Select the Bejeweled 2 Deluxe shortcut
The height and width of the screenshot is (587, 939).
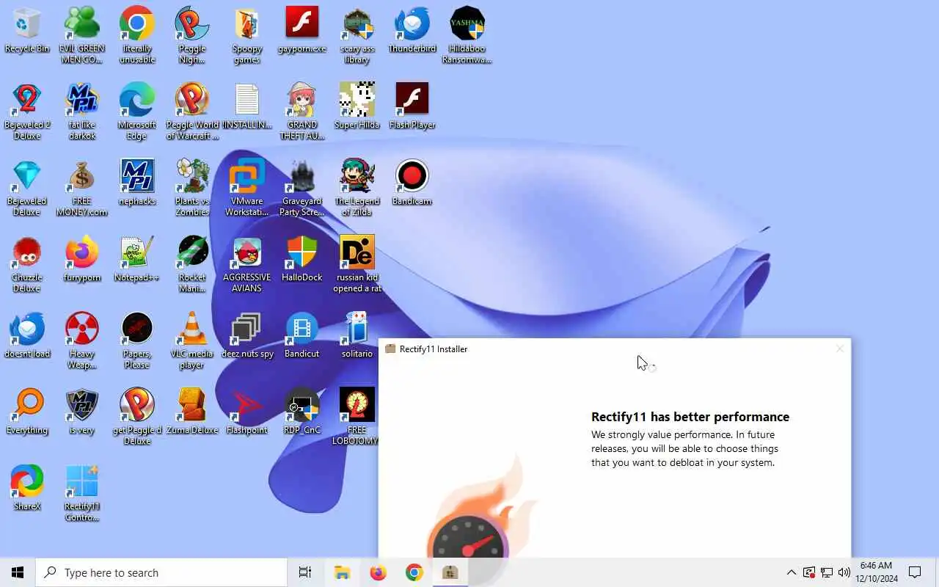point(27,112)
